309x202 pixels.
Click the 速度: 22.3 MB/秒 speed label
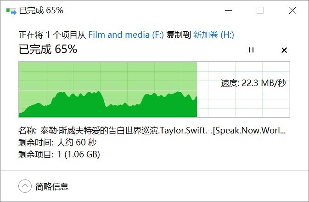pyautogui.click(x=253, y=83)
